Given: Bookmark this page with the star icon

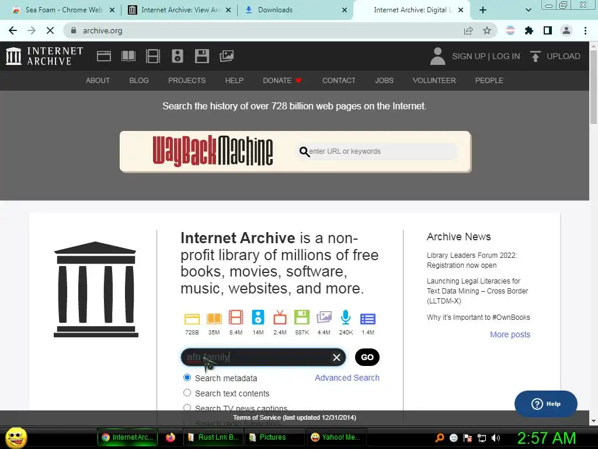Looking at the screenshot, I should [487, 30].
